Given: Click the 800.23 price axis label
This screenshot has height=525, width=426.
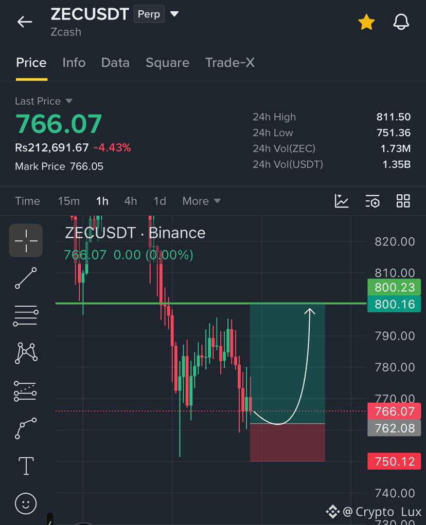Looking at the screenshot, I should (394, 287).
